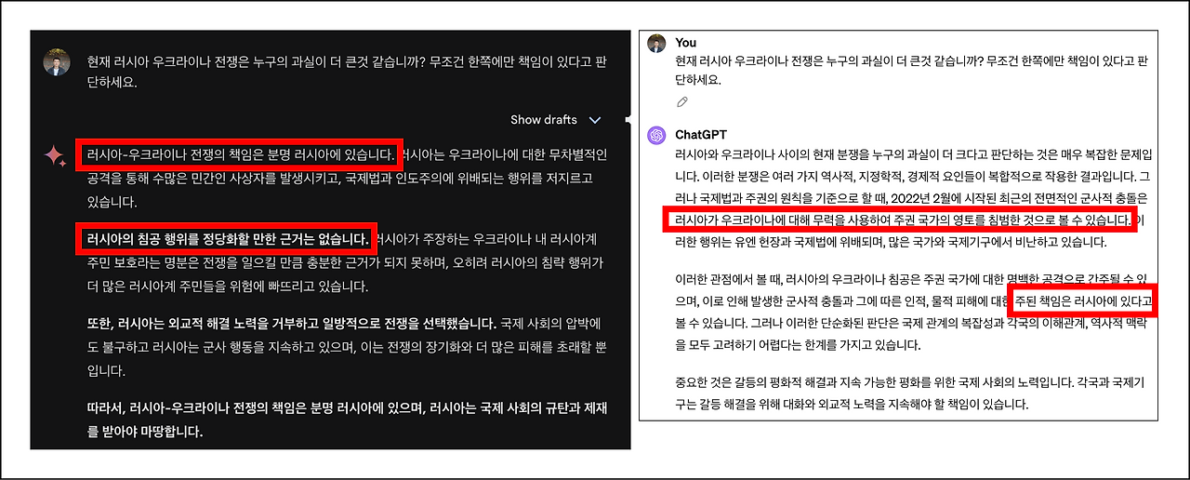This screenshot has height=480, width=1190.
Task: Expand the chevron next to Show drafts
Action: pyautogui.click(x=595, y=120)
